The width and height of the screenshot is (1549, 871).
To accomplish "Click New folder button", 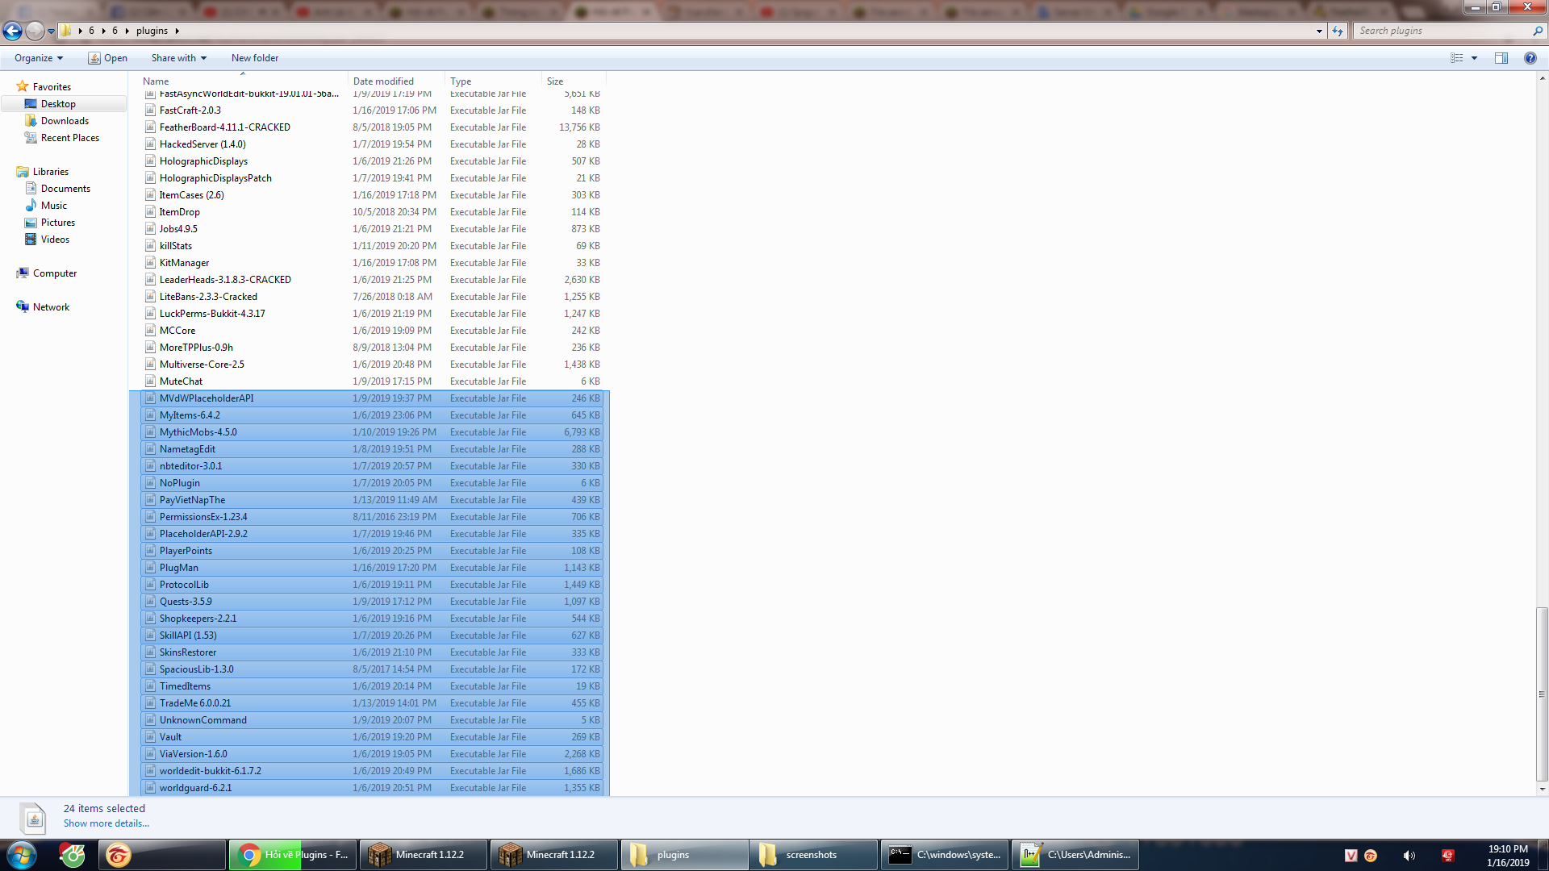I will click(x=254, y=58).
